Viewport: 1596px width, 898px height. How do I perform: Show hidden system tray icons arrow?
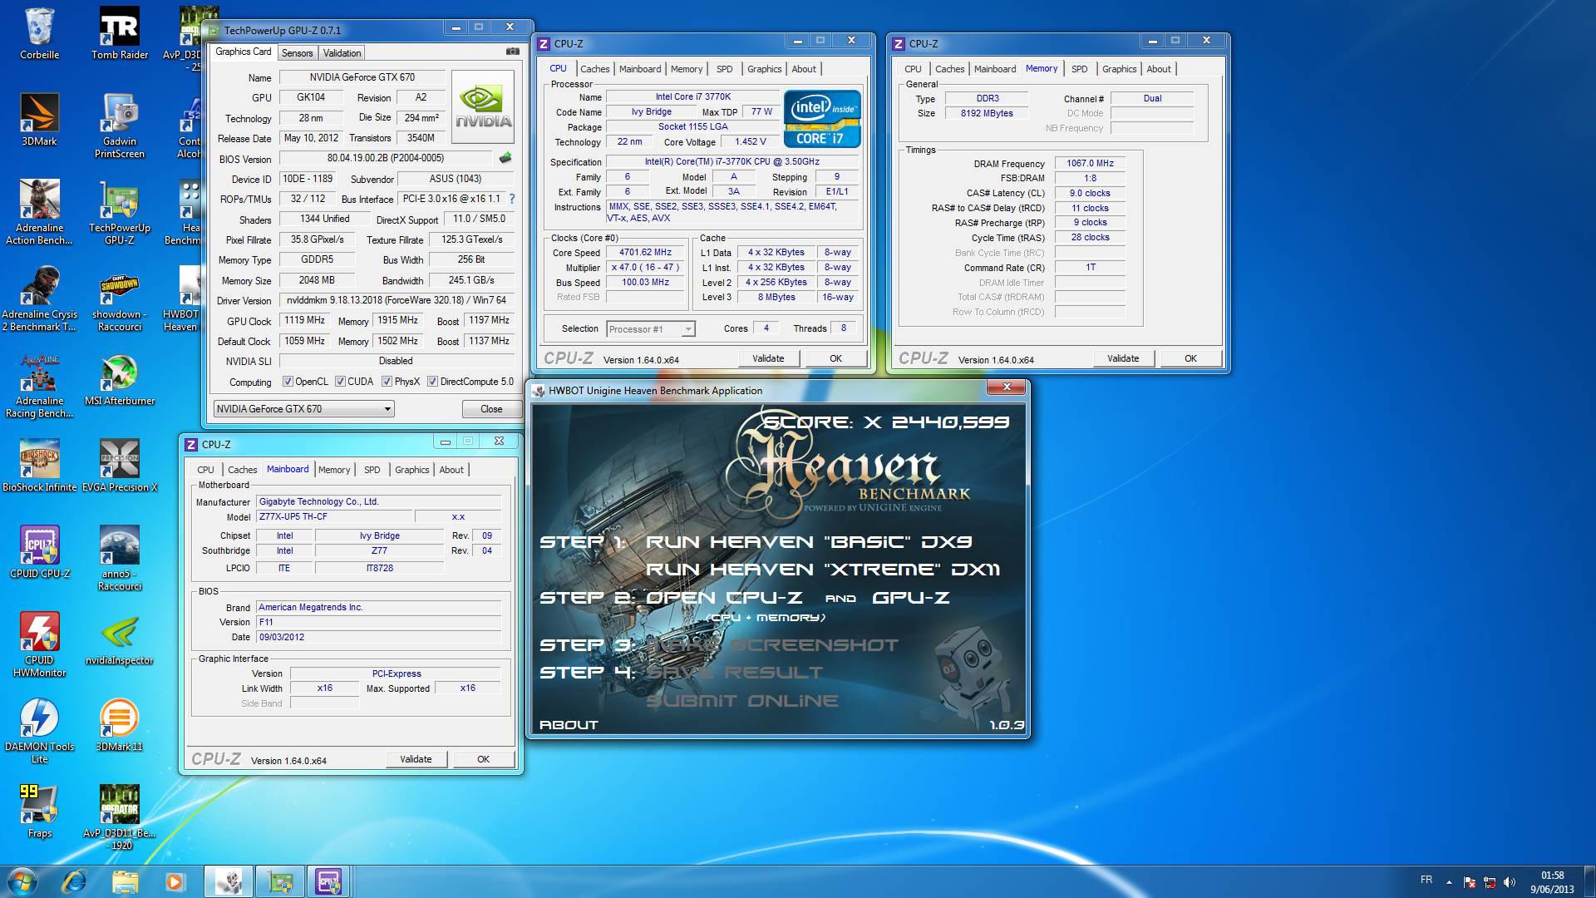click(x=1449, y=882)
